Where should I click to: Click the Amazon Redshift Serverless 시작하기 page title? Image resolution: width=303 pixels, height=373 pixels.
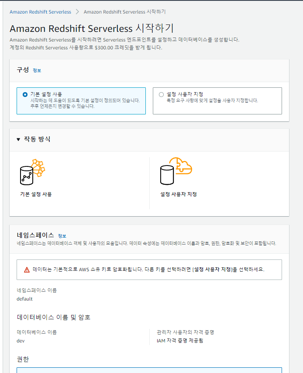92,28
